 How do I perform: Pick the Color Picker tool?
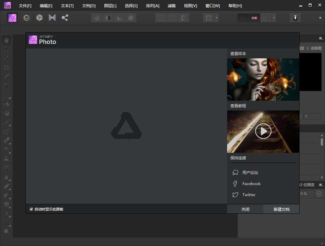click(x=7, y=58)
